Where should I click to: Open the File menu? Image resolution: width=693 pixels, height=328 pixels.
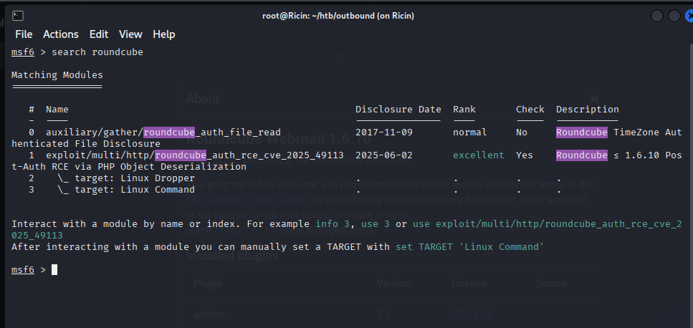pos(24,34)
